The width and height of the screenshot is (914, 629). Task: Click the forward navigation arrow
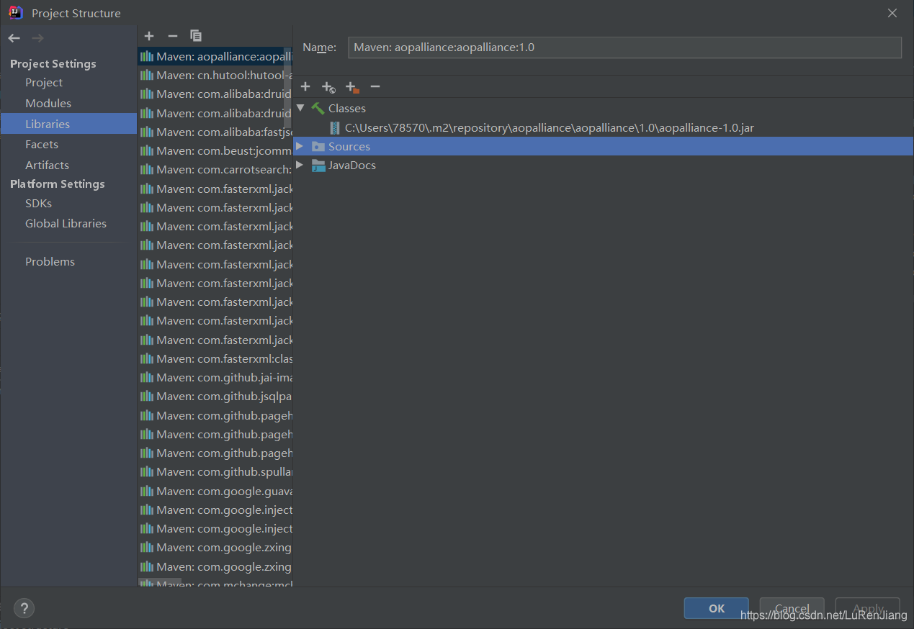(37, 37)
